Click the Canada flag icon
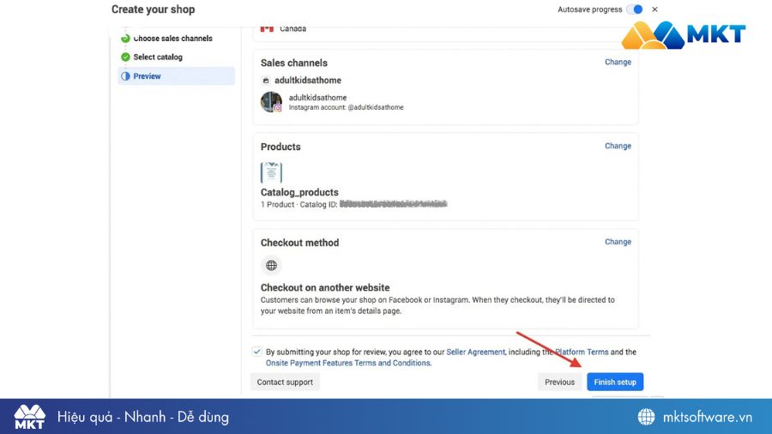 (x=267, y=29)
